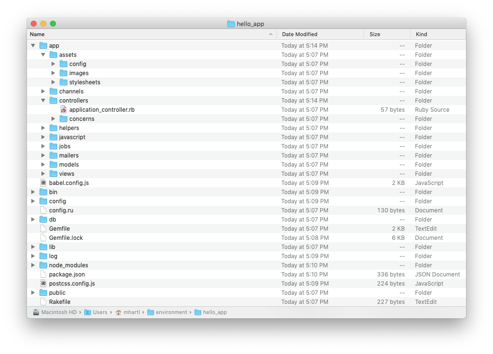Select the node_modules folder icon

pos(43,265)
